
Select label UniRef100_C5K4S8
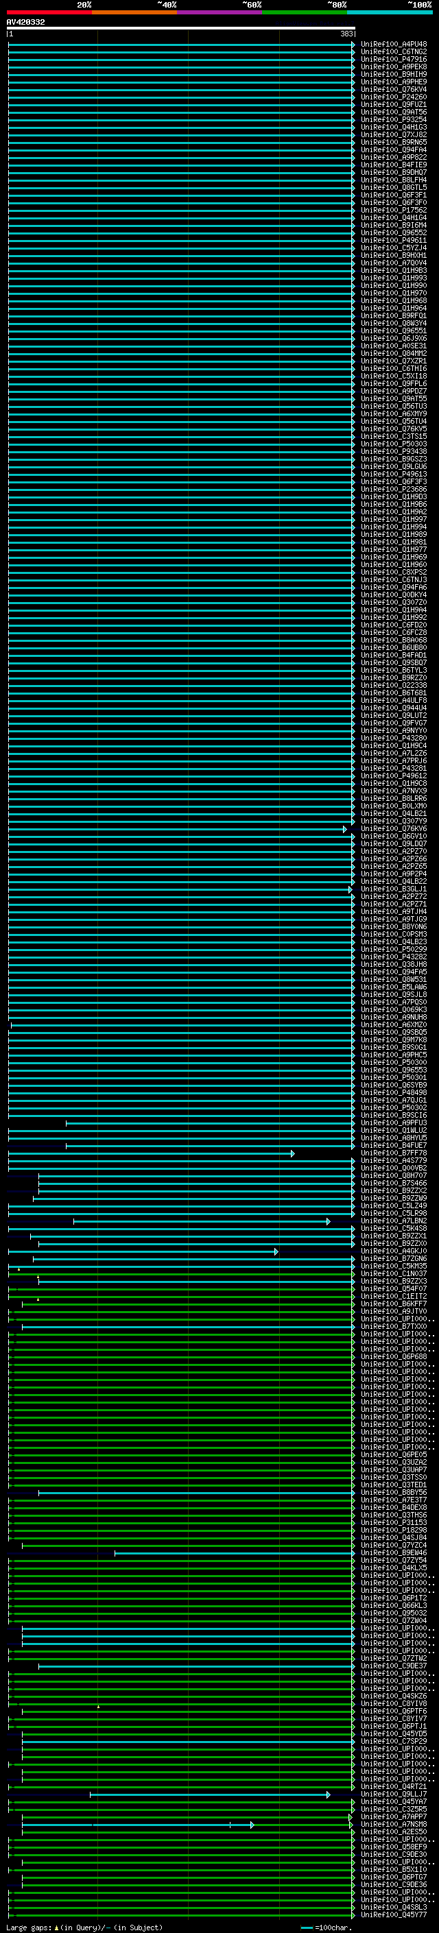coord(394,1229)
